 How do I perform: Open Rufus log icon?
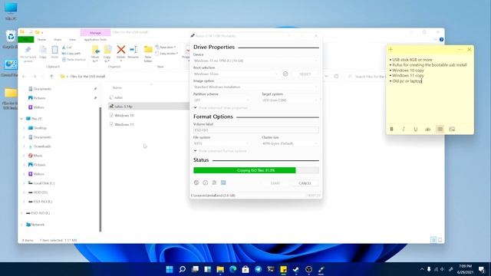click(x=223, y=182)
